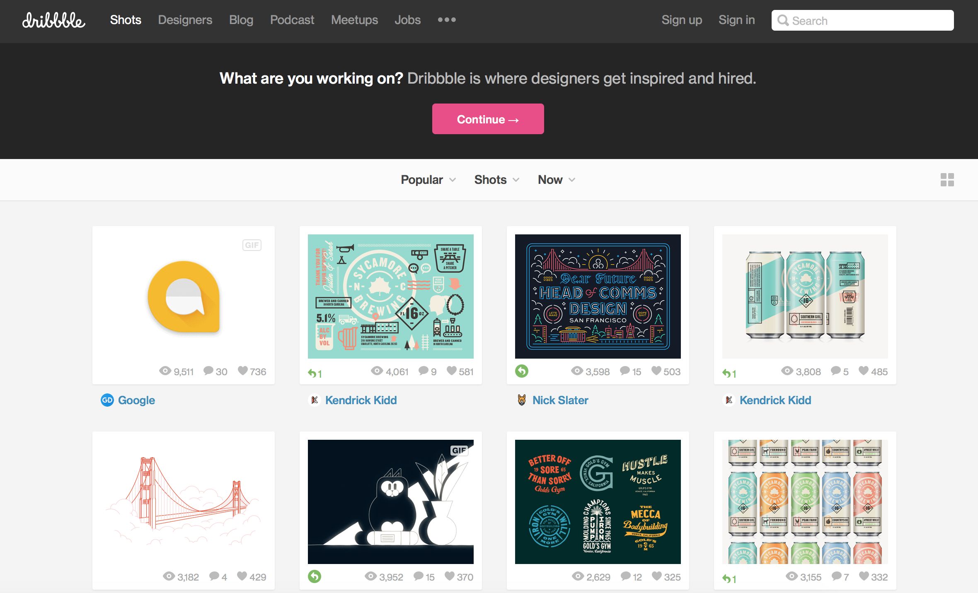Open the Sycamore Brewing poster thumbnail
Screen dimensions: 978x593
[x=391, y=296]
